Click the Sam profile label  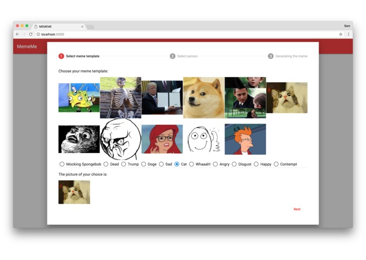347,26
